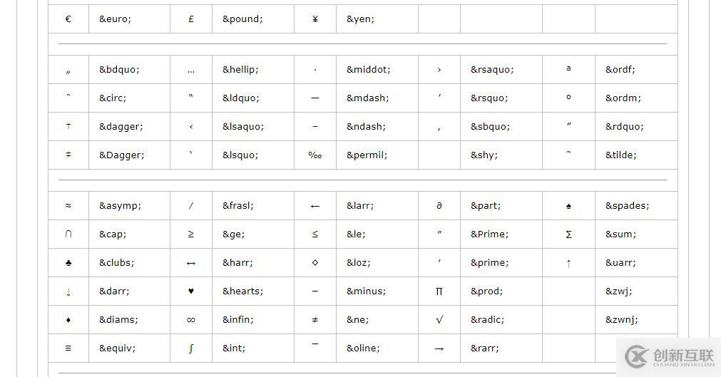Select the not-equal sign symbol

point(315,320)
